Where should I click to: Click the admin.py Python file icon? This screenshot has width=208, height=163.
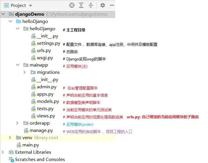coord(34,87)
